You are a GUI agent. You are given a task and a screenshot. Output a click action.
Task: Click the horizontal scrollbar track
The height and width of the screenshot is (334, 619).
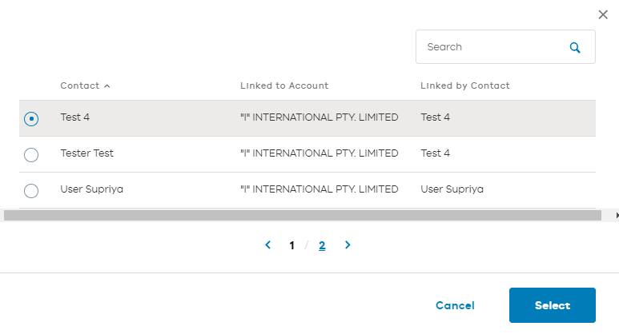pos(303,216)
